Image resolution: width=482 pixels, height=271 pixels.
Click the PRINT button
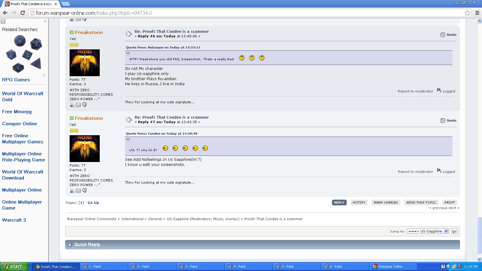click(450, 202)
